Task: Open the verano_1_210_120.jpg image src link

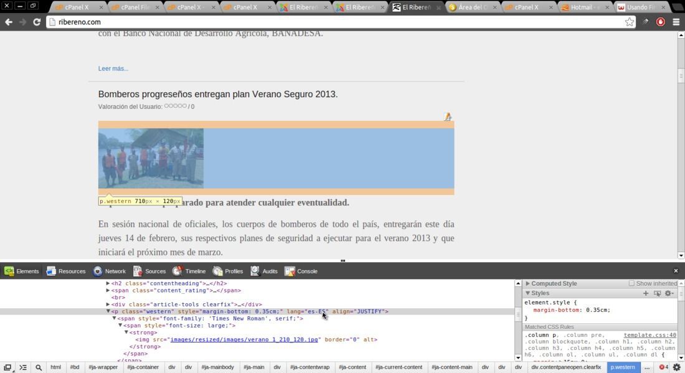Action: pos(243,339)
